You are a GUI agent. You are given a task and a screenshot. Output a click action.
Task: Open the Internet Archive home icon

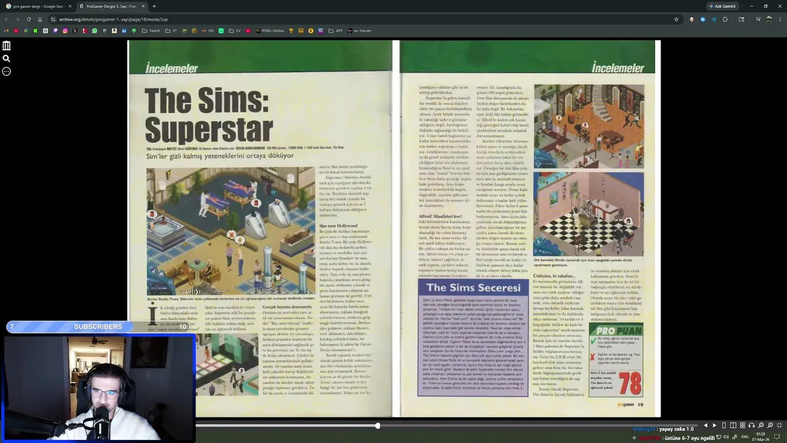coord(6,46)
